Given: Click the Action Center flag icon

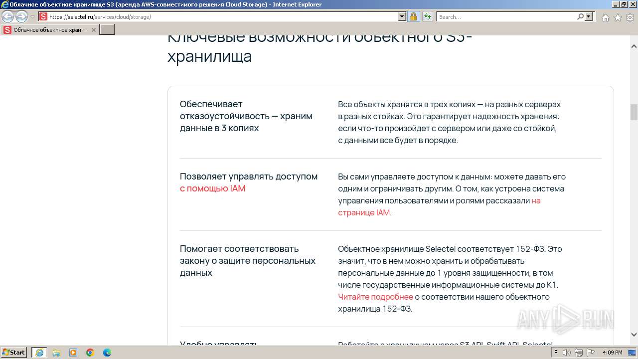Looking at the screenshot, I should [590, 353].
